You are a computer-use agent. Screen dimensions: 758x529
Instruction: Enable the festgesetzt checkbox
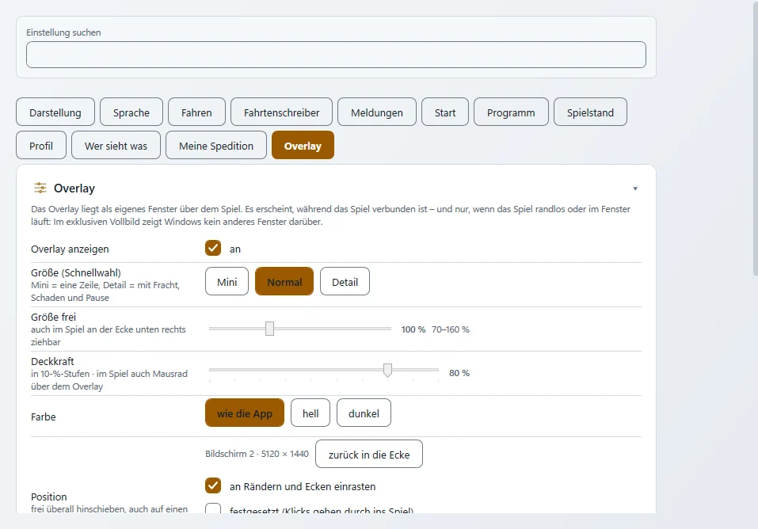213,508
